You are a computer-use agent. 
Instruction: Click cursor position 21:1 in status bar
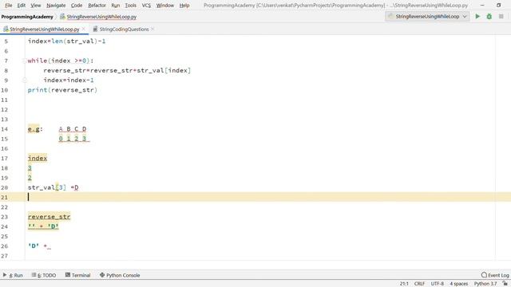404,284
